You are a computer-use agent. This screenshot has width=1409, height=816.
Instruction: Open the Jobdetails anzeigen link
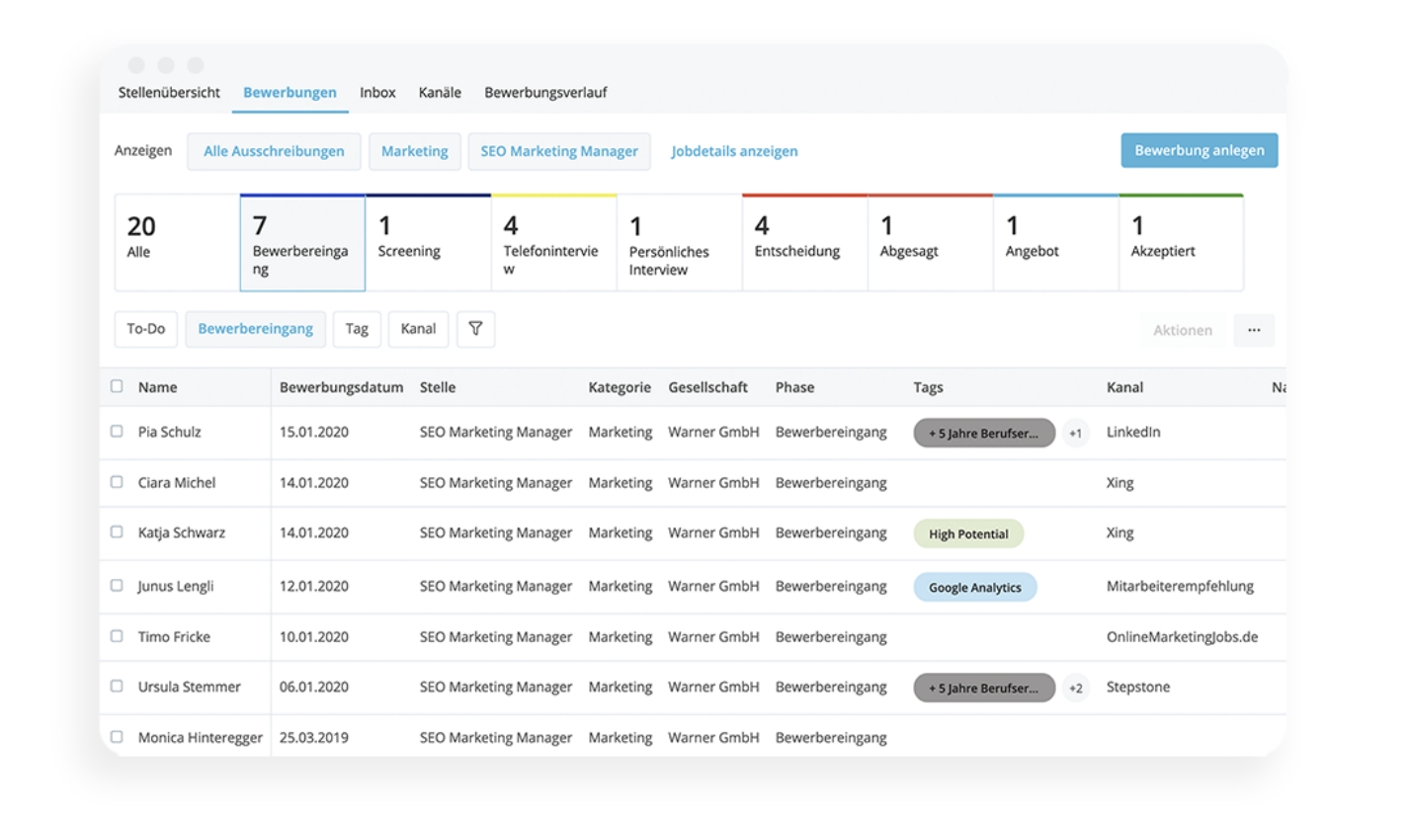[x=734, y=151]
